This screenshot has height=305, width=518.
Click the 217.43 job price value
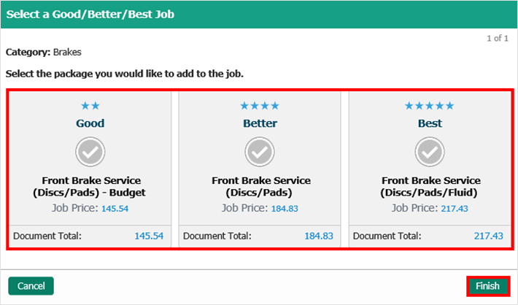click(x=454, y=209)
